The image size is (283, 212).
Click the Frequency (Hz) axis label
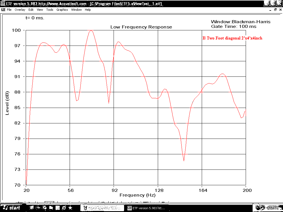click(x=137, y=195)
